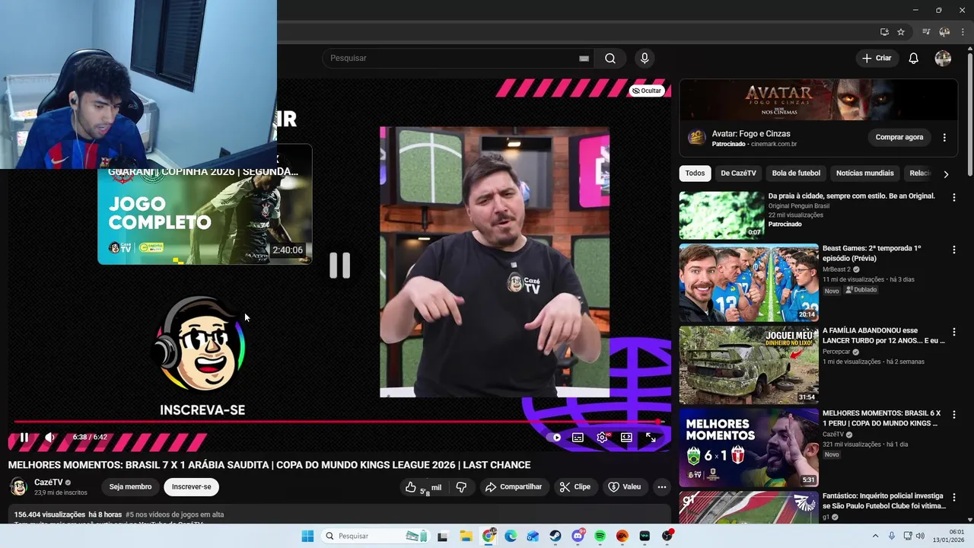Share the video via Compartilhar
This screenshot has height=548, width=974.
coord(514,487)
